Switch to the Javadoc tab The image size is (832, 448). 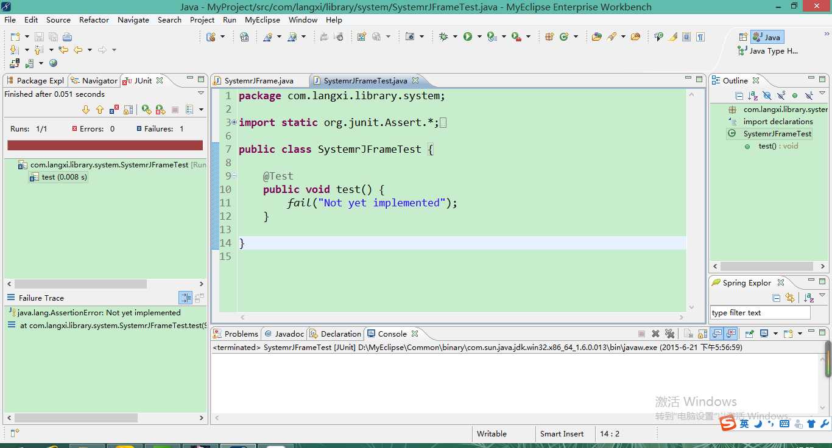click(284, 334)
